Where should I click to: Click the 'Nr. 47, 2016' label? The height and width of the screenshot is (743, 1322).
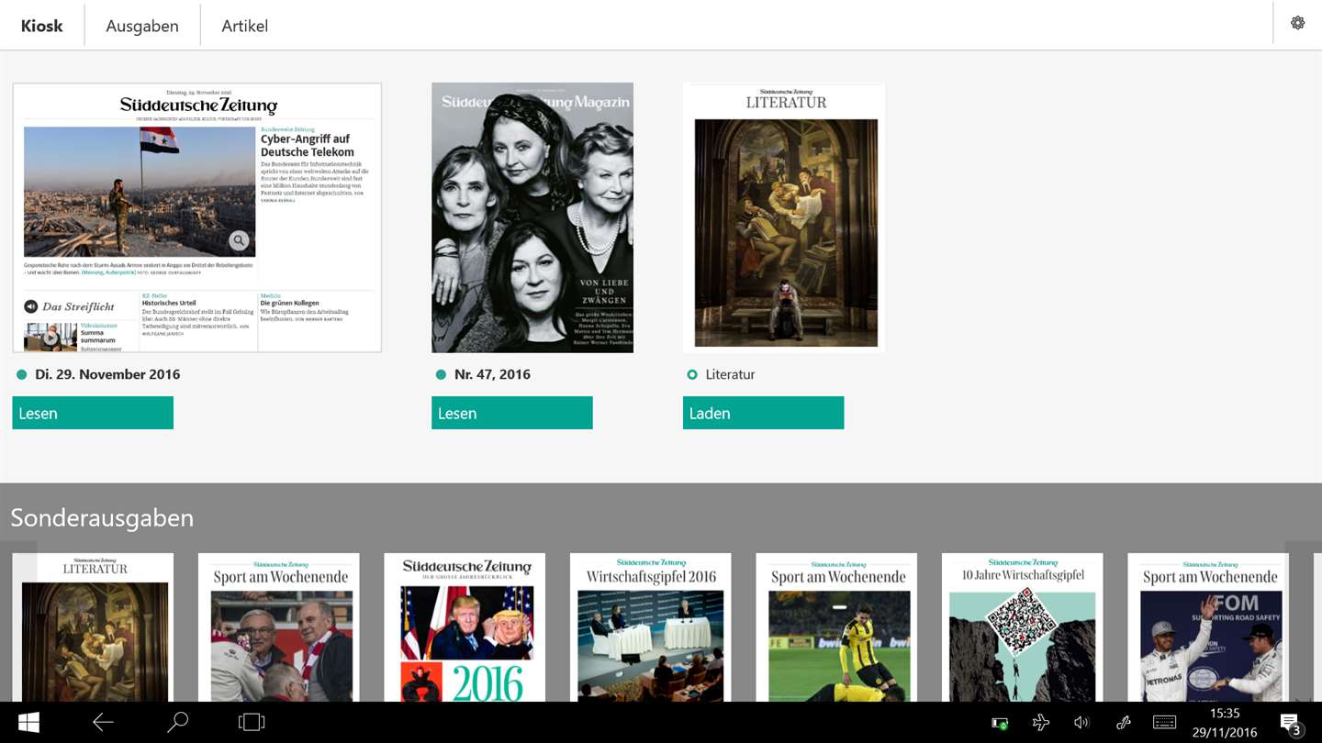pos(492,374)
